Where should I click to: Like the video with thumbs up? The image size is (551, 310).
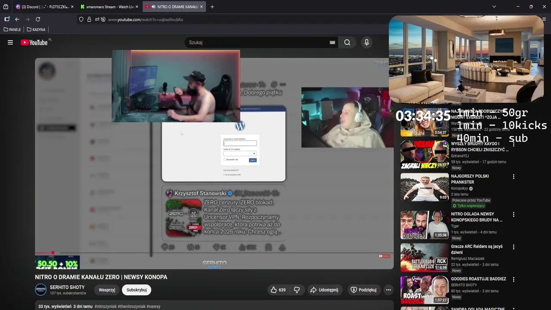278,290
